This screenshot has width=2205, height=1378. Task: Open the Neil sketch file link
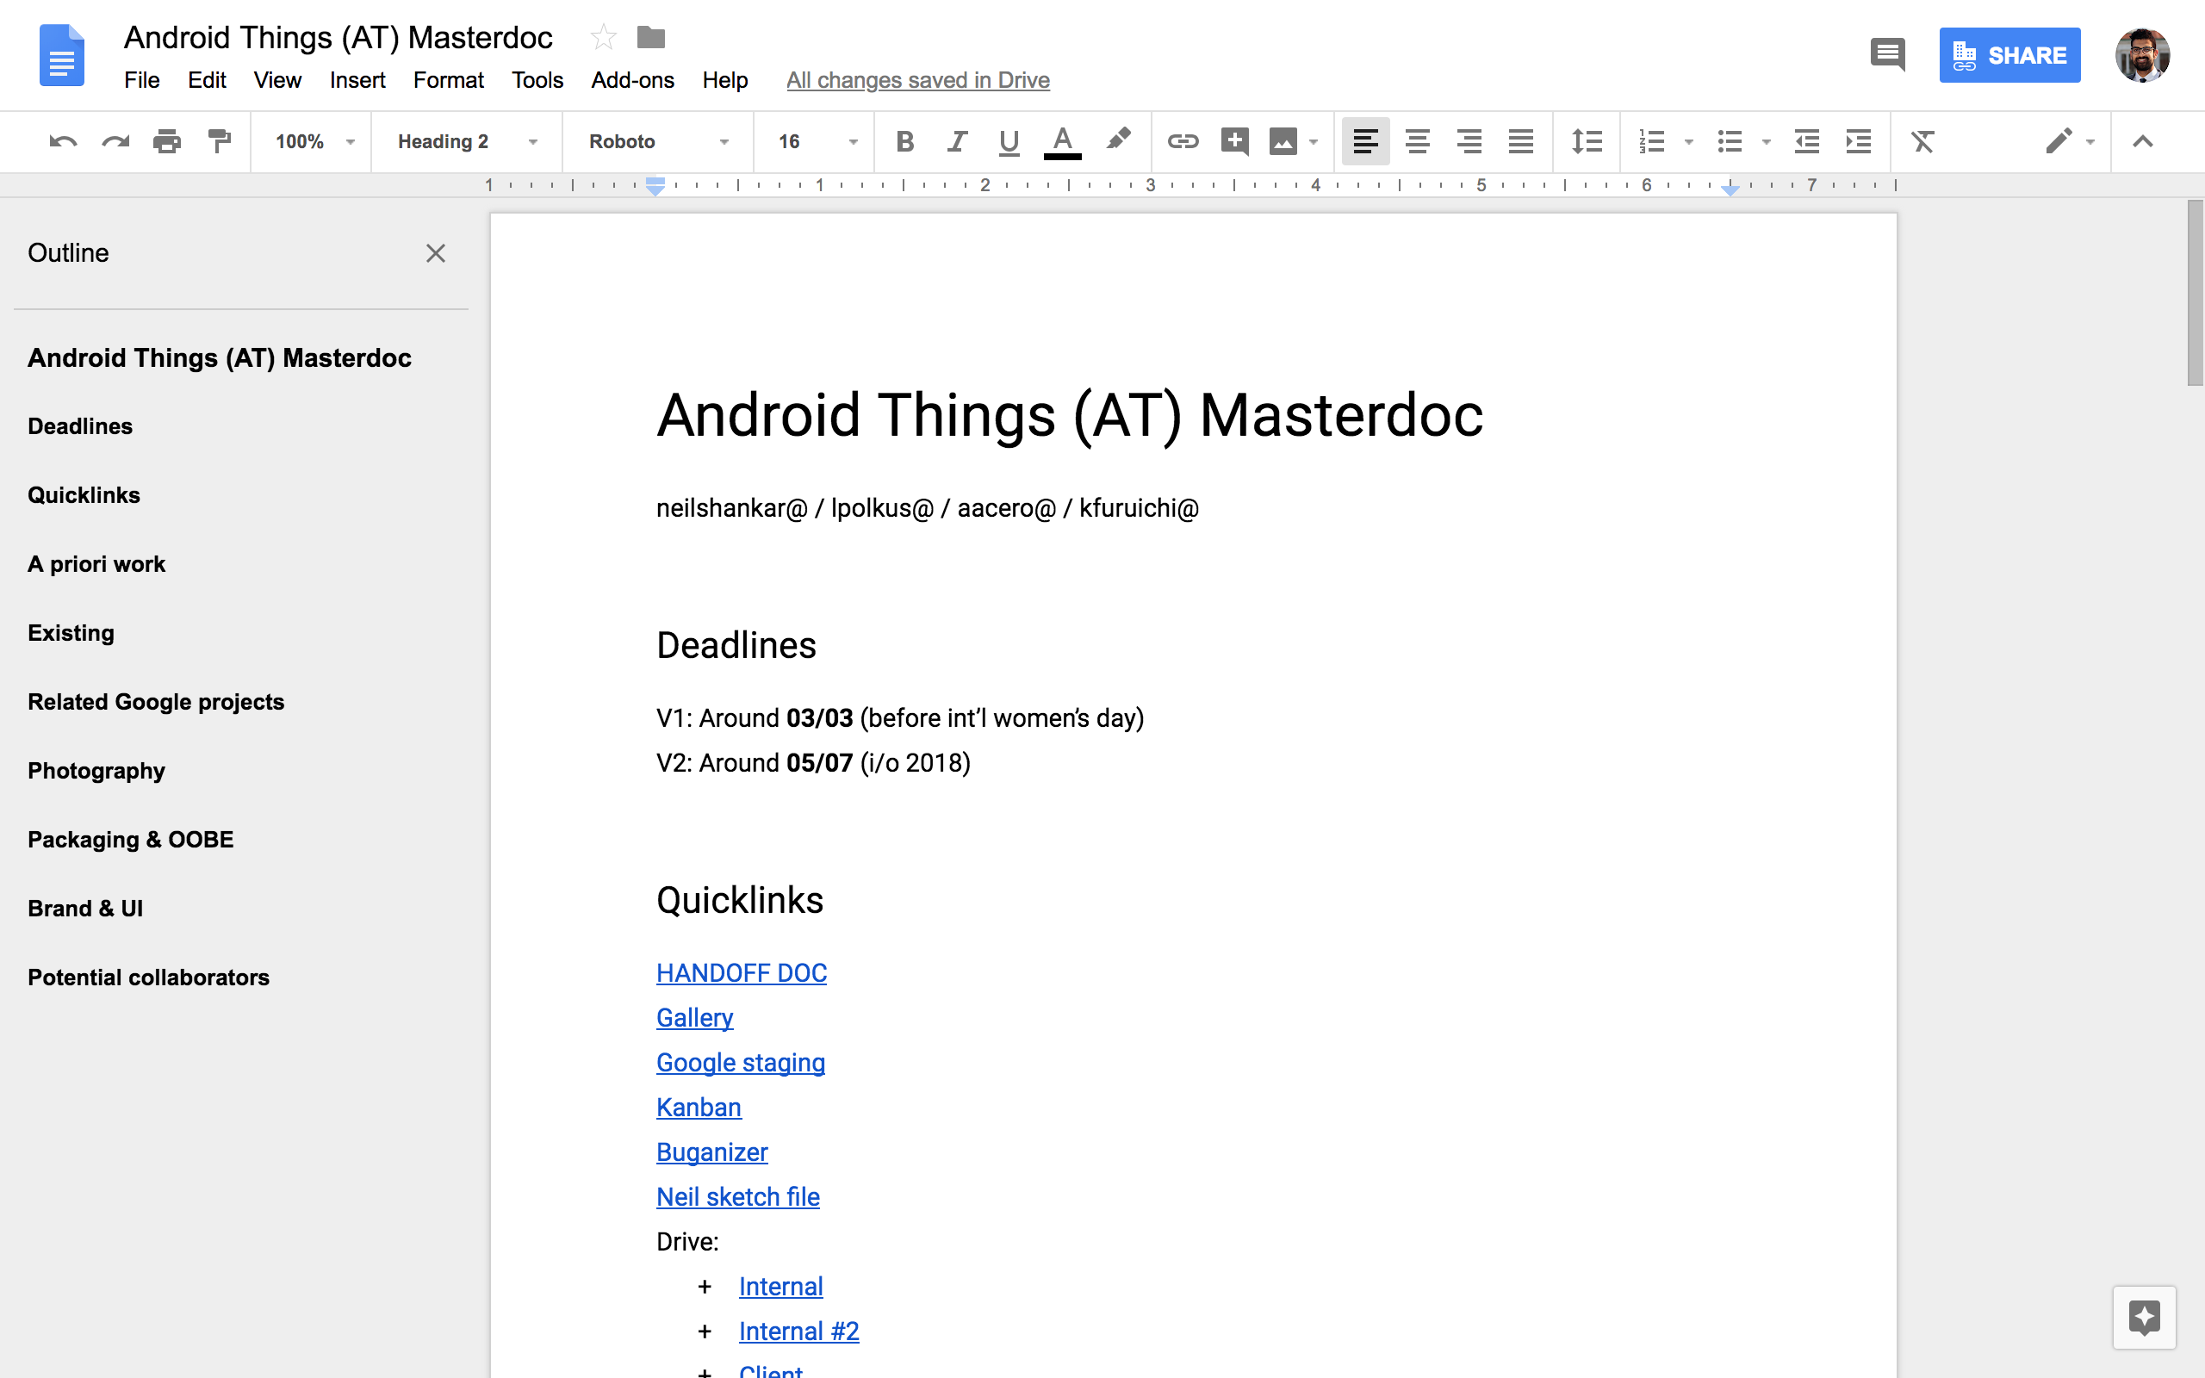[x=738, y=1196]
